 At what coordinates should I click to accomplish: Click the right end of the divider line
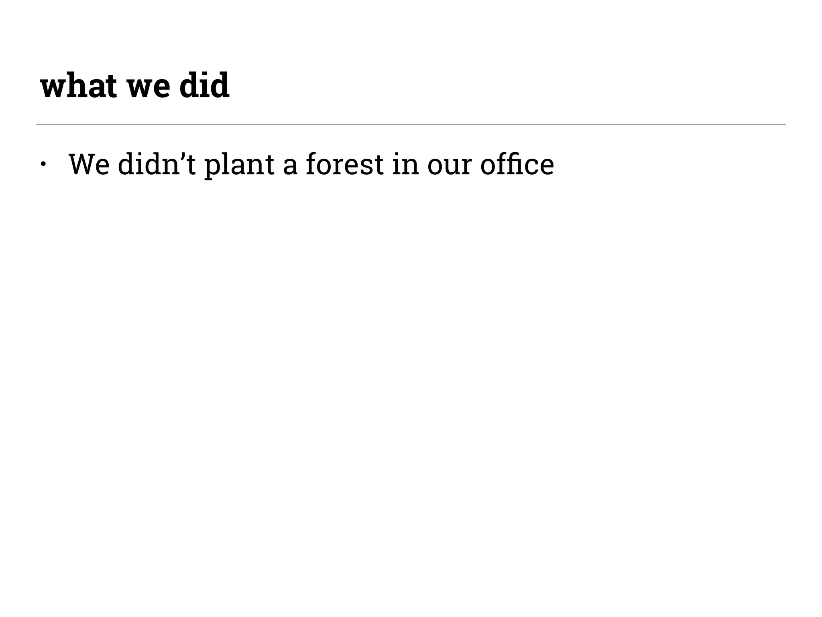point(783,125)
